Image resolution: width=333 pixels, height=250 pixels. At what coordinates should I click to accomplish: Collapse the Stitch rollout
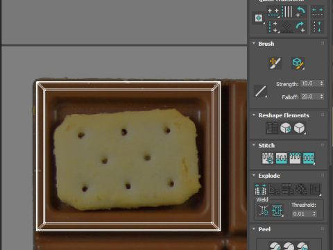(x=254, y=145)
